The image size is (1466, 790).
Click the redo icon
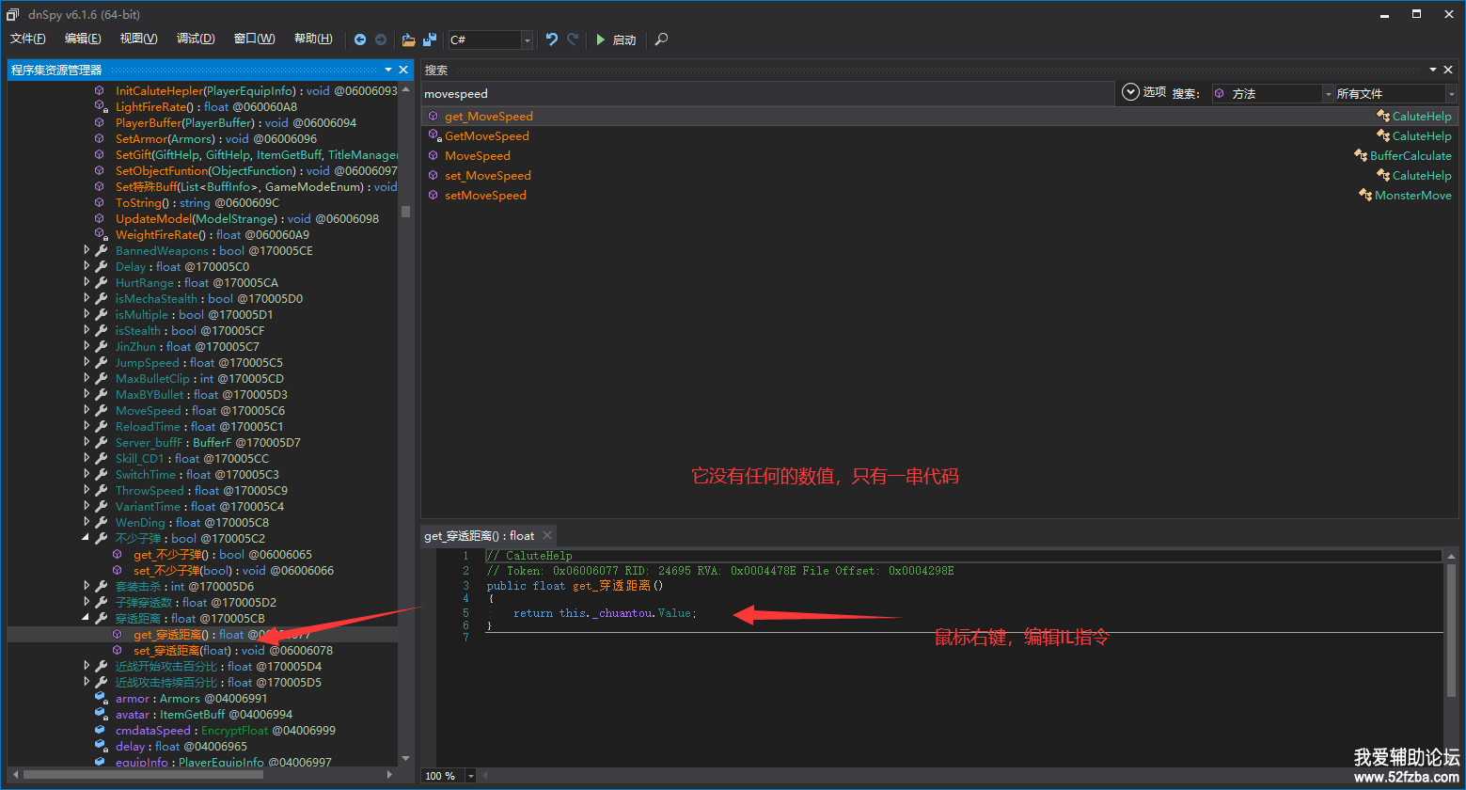pyautogui.click(x=573, y=39)
